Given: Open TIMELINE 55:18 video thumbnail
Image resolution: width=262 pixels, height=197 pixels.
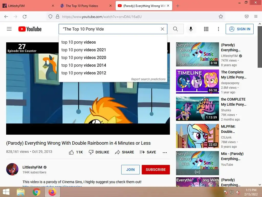Looking at the screenshot, I should (197, 81).
